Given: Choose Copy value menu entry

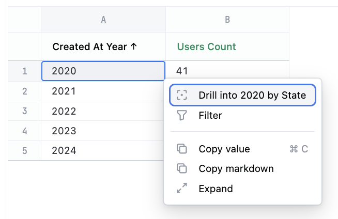Looking at the screenshot, I should pos(224,149).
